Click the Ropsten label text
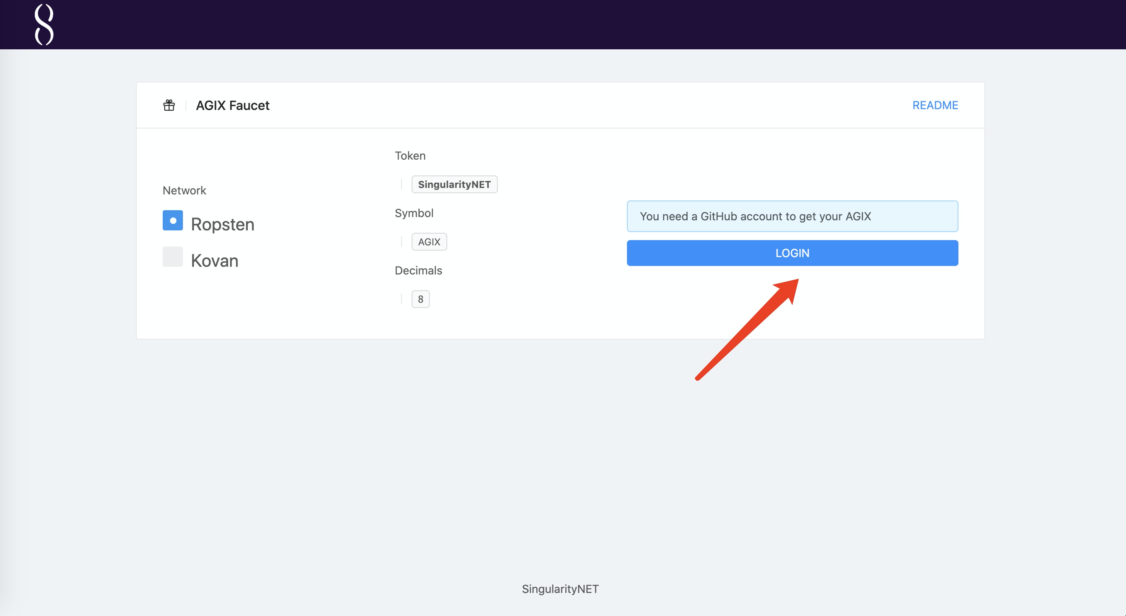The width and height of the screenshot is (1126, 616). click(x=223, y=224)
